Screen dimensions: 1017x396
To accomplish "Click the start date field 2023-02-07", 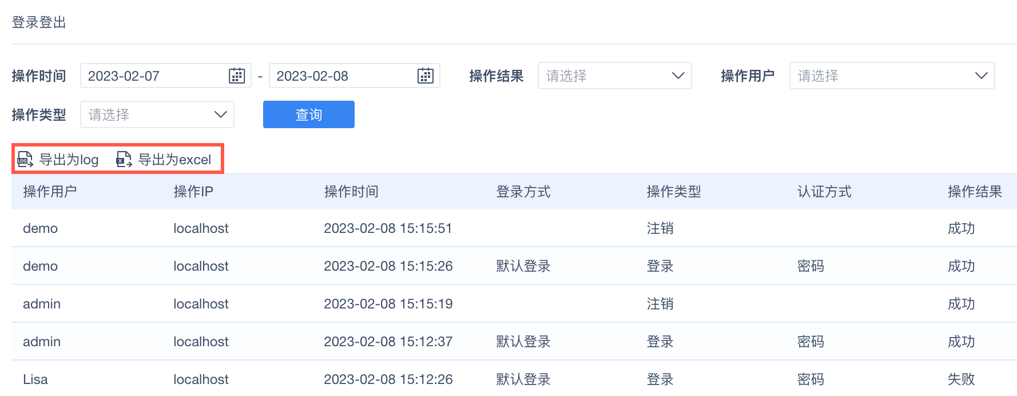I will [x=149, y=76].
